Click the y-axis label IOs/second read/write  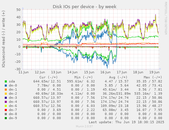[3, 39]
